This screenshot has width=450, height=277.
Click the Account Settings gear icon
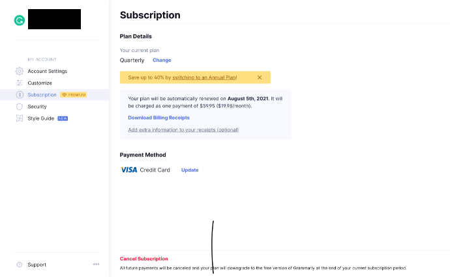click(19, 71)
